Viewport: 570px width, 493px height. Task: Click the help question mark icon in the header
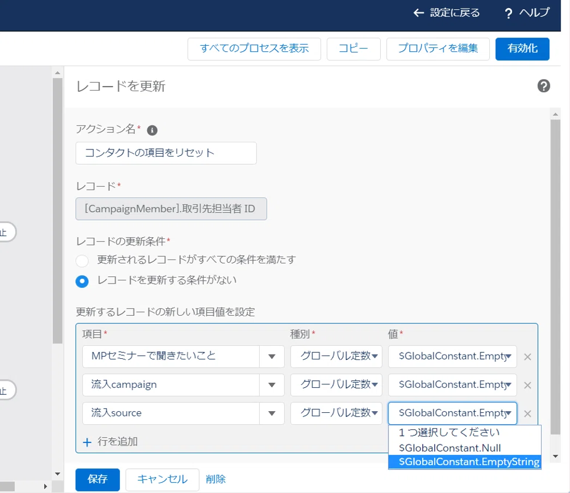click(x=508, y=14)
